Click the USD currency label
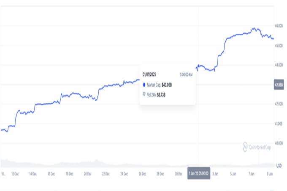 coord(279,165)
